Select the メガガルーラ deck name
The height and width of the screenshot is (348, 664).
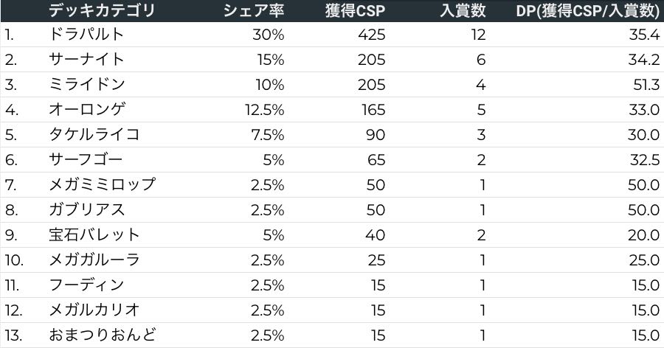(x=94, y=260)
